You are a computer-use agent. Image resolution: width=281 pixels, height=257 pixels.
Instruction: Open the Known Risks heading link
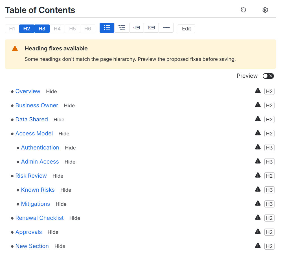(38, 190)
